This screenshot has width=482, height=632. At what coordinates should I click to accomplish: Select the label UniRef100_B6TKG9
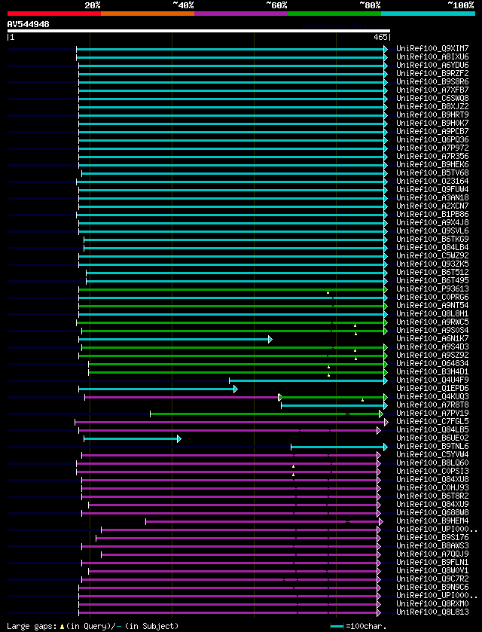click(x=432, y=239)
